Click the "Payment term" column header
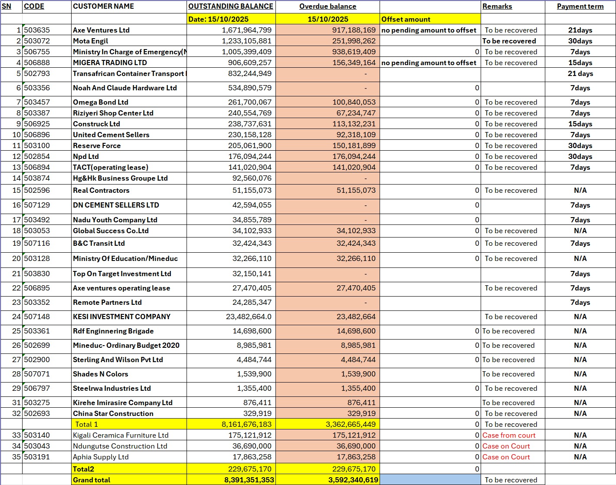 click(580, 7)
